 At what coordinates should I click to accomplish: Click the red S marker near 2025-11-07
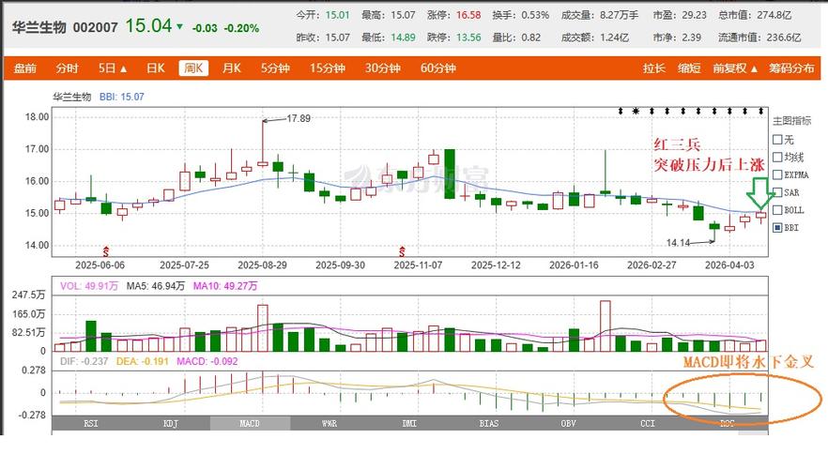[x=403, y=251]
